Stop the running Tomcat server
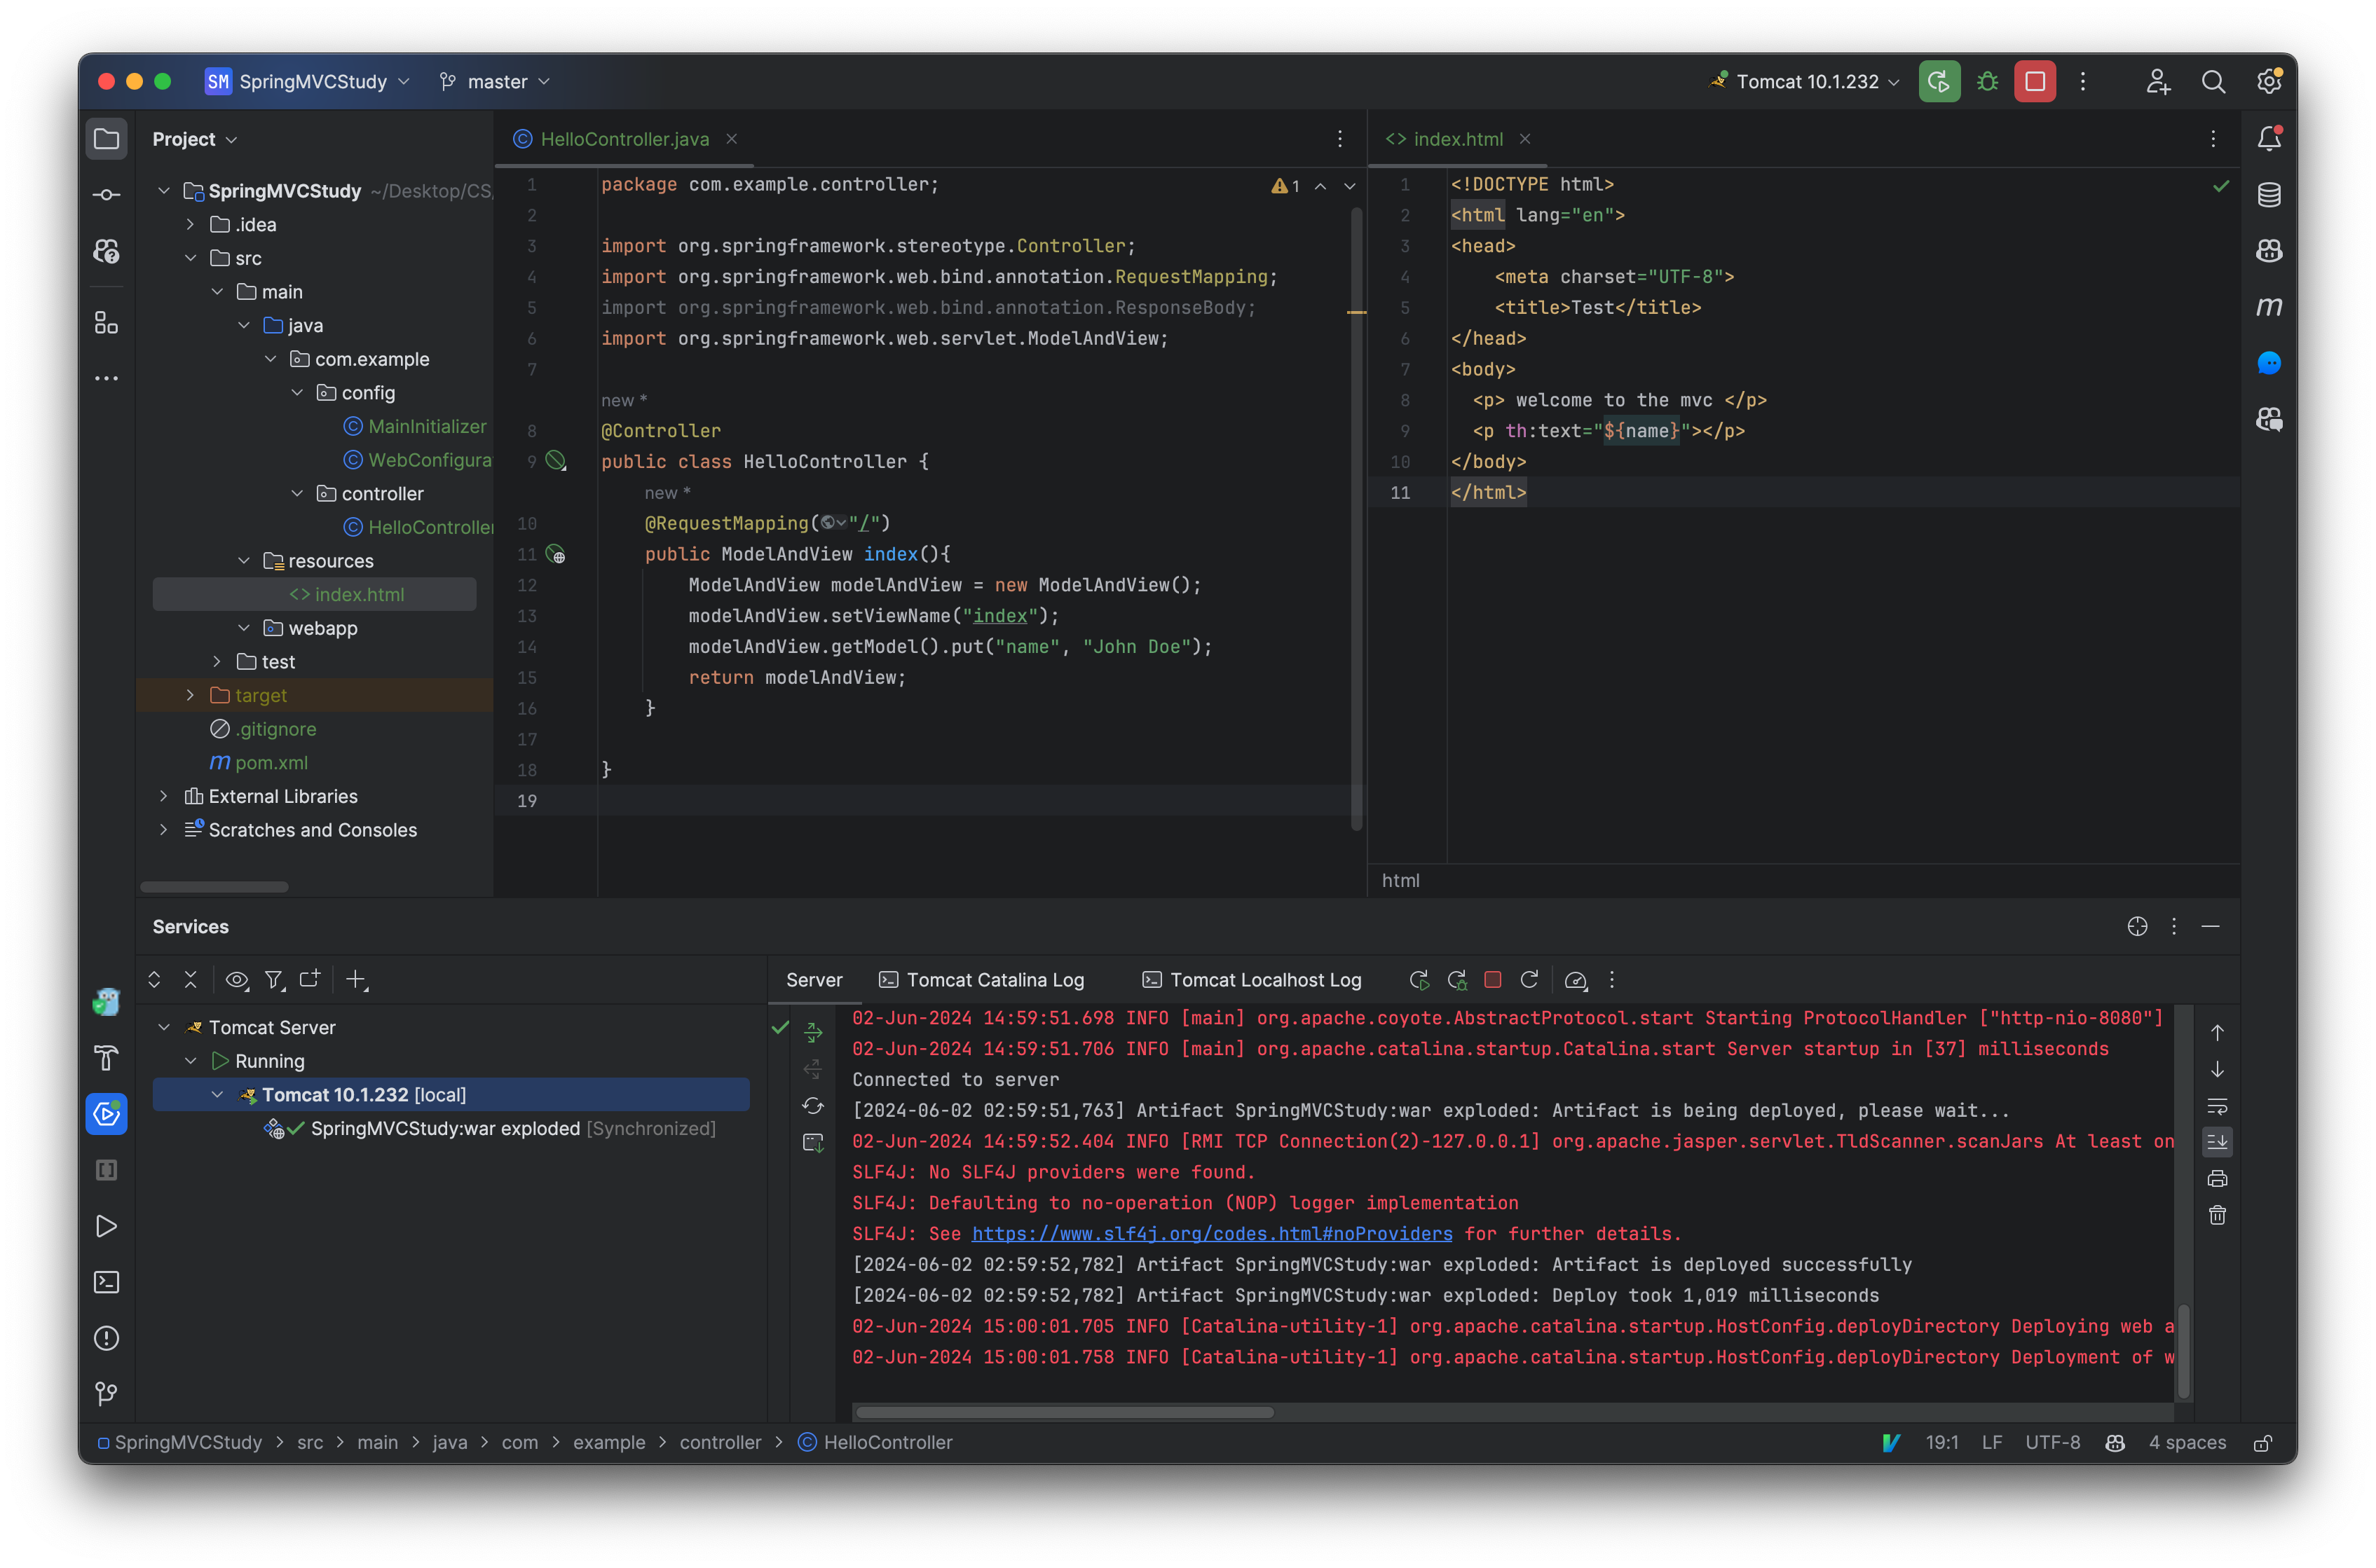This screenshot has height=1568, width=2376. click(x=1493, y=980)
